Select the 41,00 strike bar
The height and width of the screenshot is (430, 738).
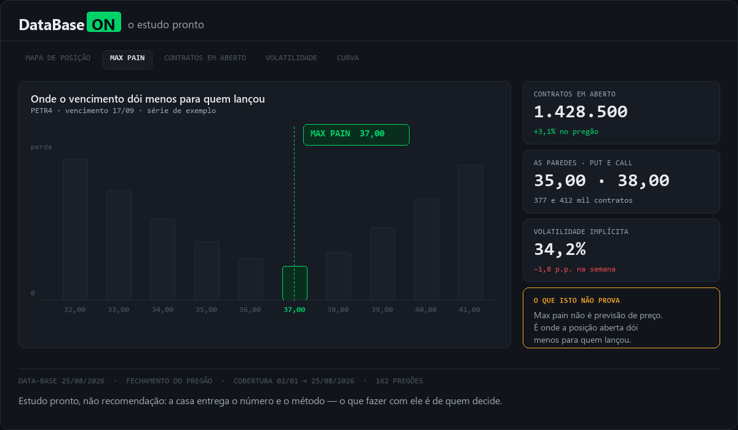470,232
